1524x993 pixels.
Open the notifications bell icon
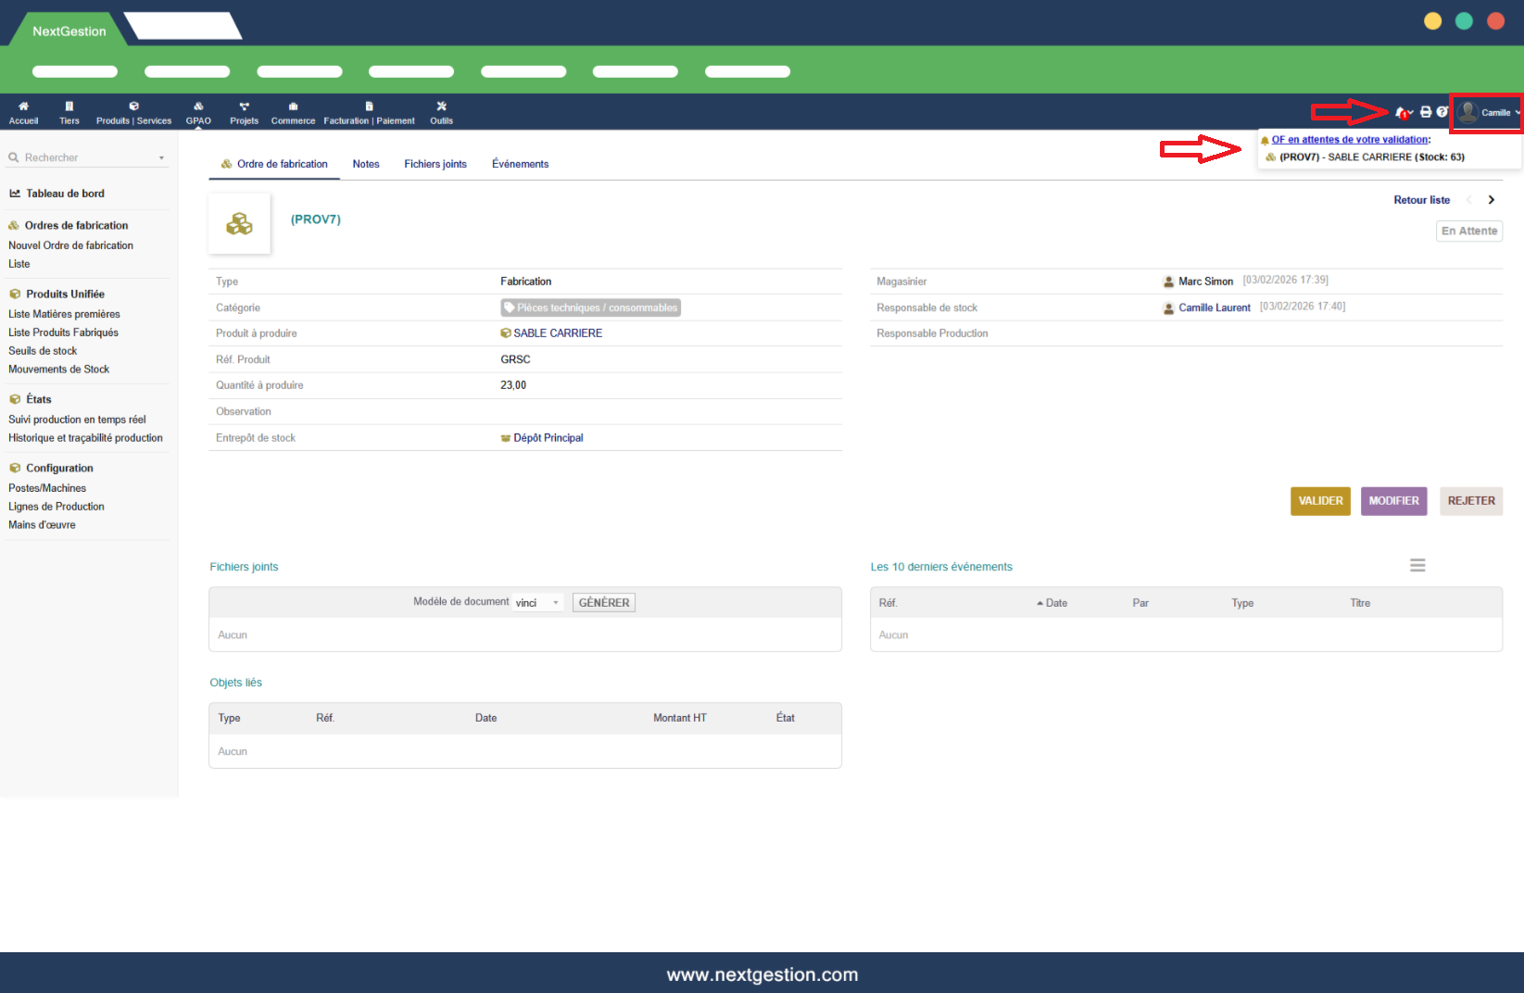[x=1401, y=112]
